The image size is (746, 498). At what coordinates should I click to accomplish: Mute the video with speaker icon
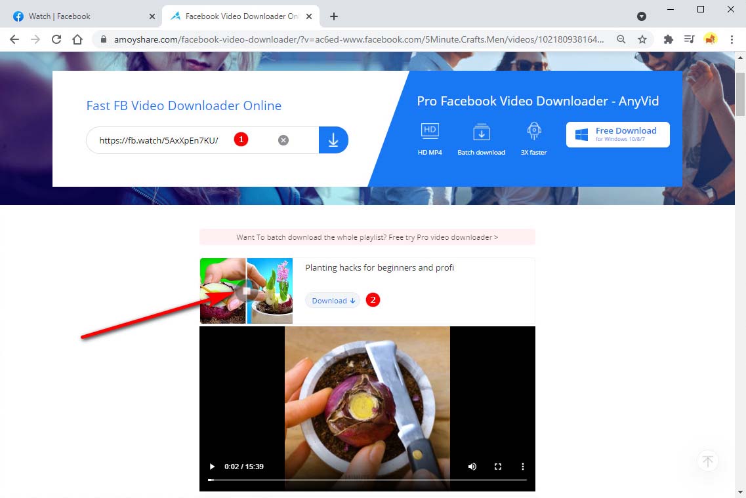click(x=472, y=467)
